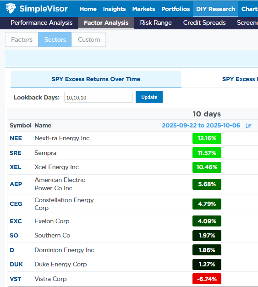Open the XEL symbol link
This screenshot has height=287, width=258.
(16, 167)
